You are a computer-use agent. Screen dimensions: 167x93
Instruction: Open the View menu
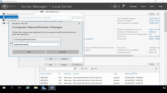point(152,6)
